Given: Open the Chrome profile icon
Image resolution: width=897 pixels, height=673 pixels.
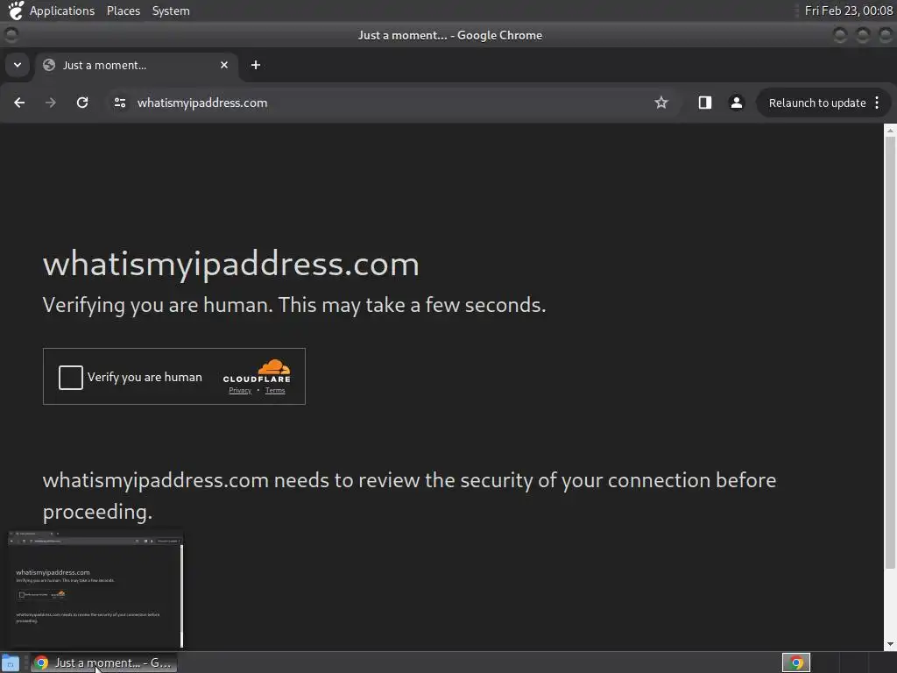Looking at the screenshot, I should pyautogui.click(x=736, y=103).
